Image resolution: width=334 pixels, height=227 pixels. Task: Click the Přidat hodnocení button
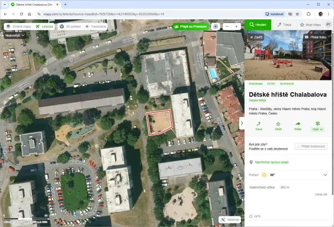click(311, 147)
